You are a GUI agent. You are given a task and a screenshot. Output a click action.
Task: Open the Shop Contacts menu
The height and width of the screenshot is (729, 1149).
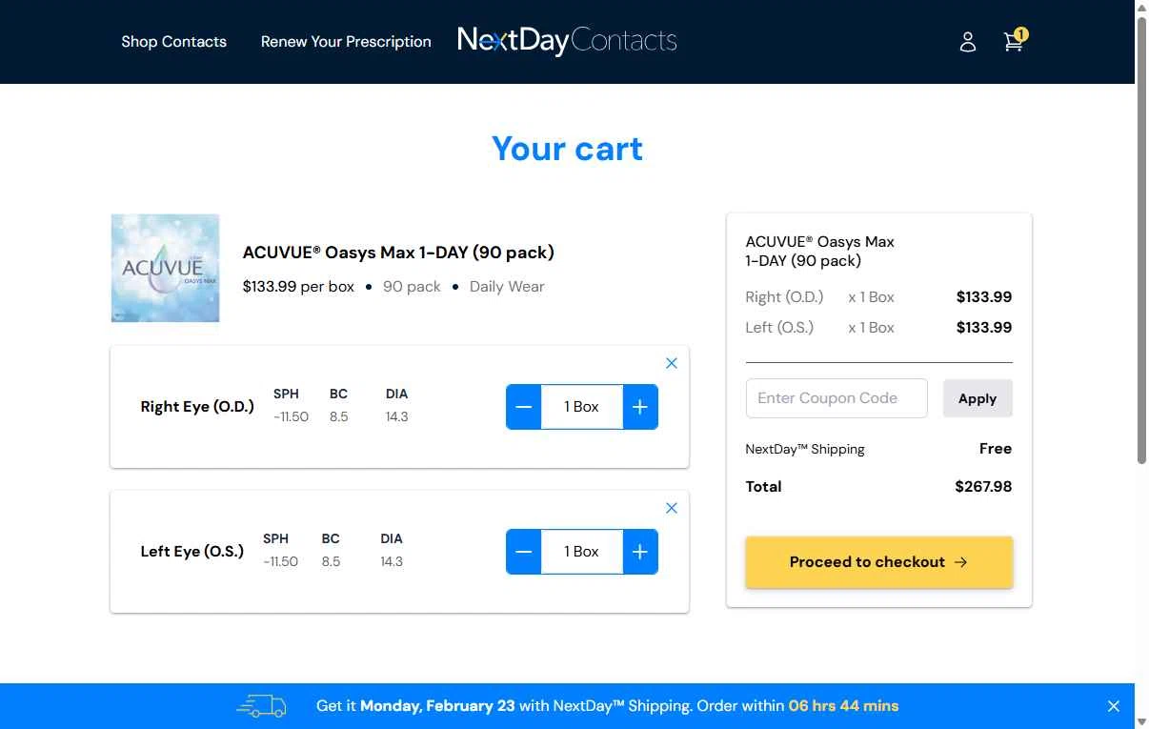pyautogui.click(x=173, y=42)
